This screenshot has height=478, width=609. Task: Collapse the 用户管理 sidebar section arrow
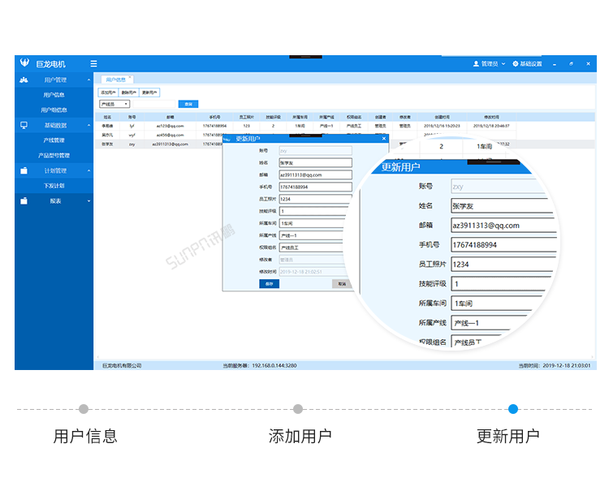89,80
